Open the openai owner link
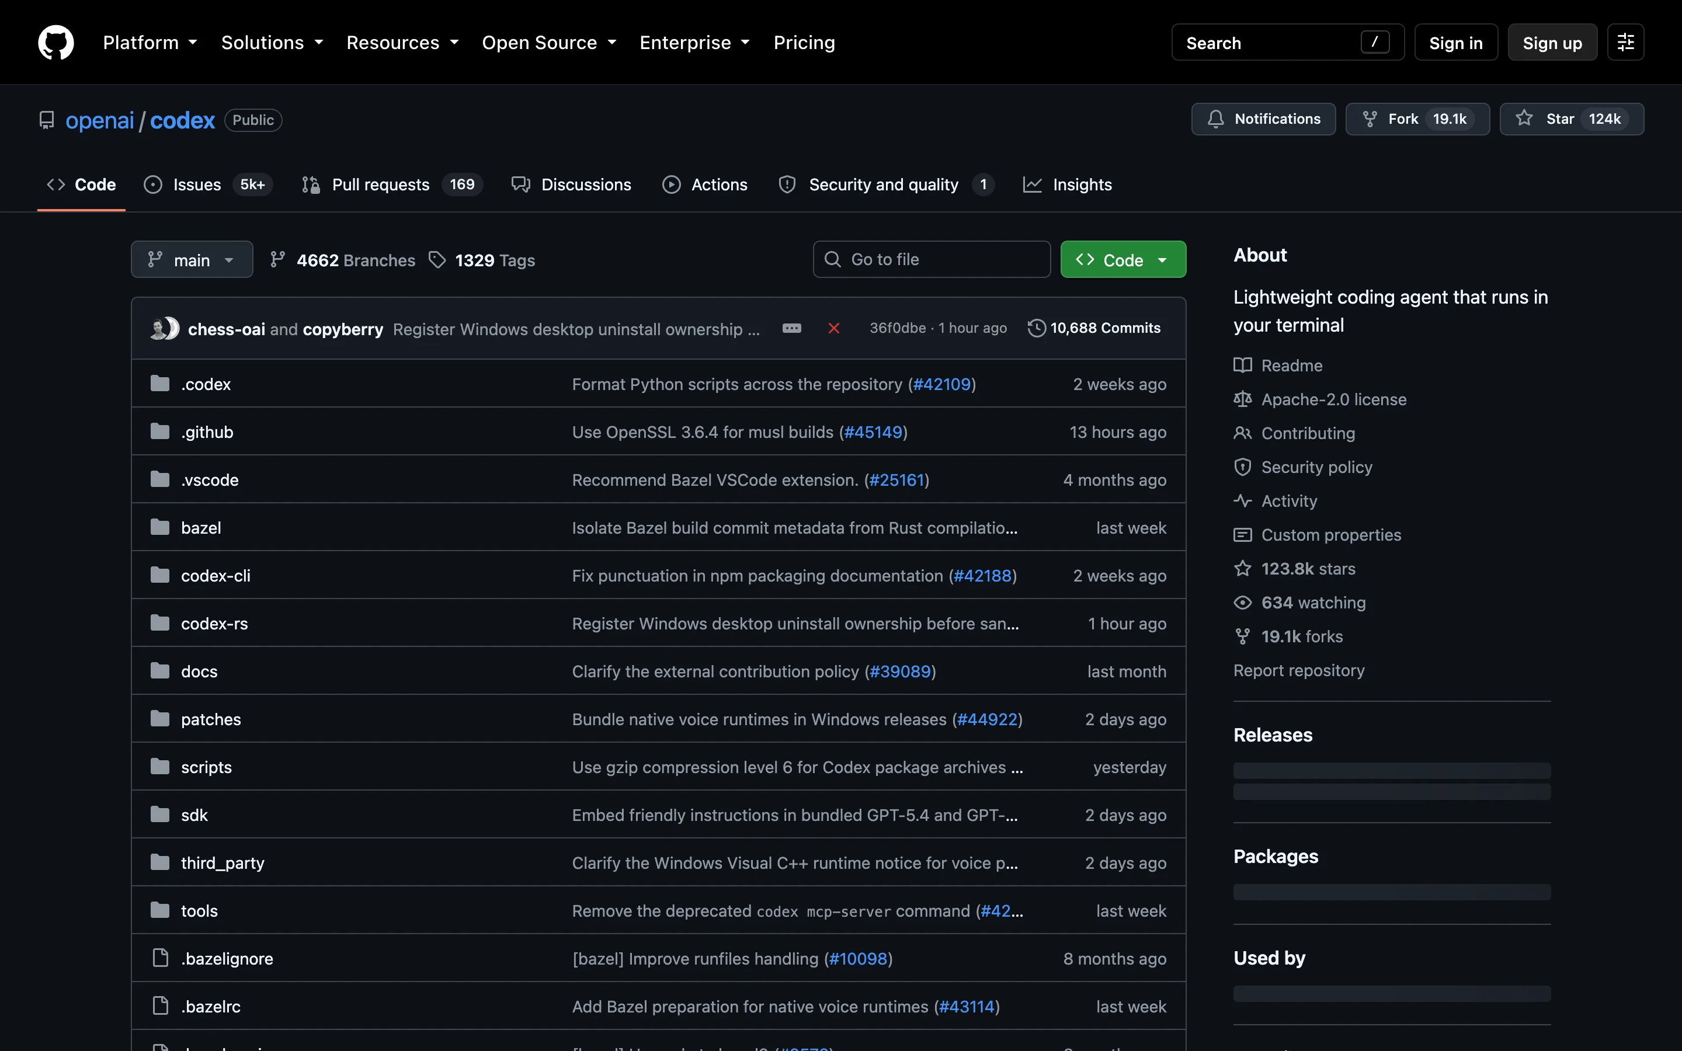This screenshot has height=1051, width=1682. [x=99, y=120]
